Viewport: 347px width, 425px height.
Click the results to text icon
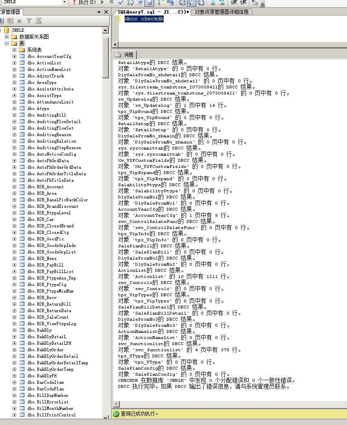tap(182, 3)
